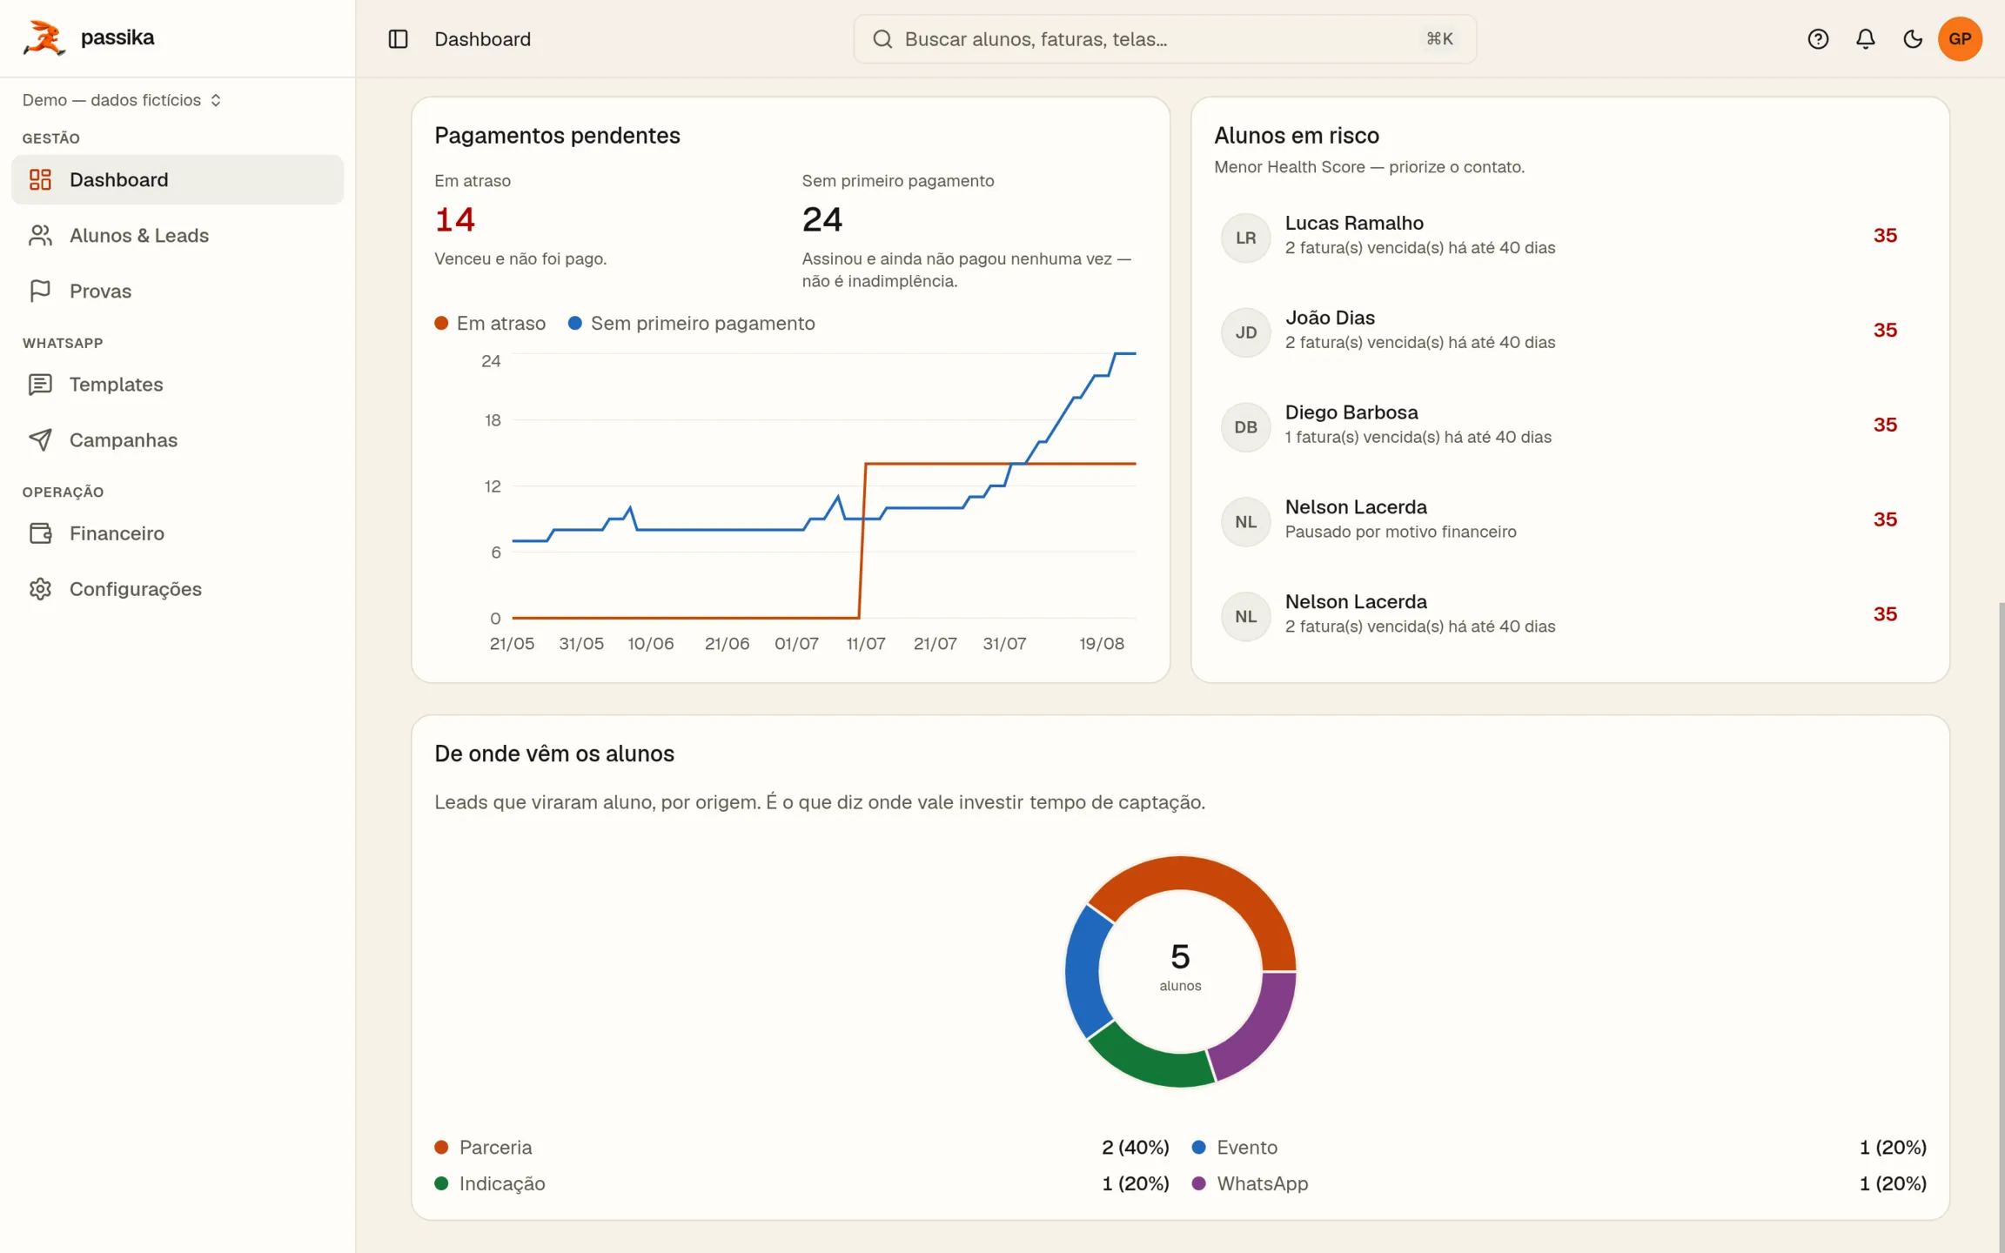Go to Alunos & Leads
Screen dimensions: 2005x1253
point(178,235)
